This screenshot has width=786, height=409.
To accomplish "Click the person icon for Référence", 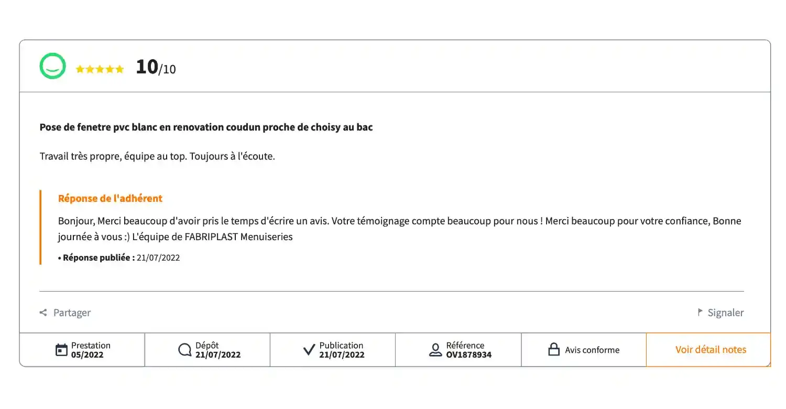I will [x=435, y=350].
